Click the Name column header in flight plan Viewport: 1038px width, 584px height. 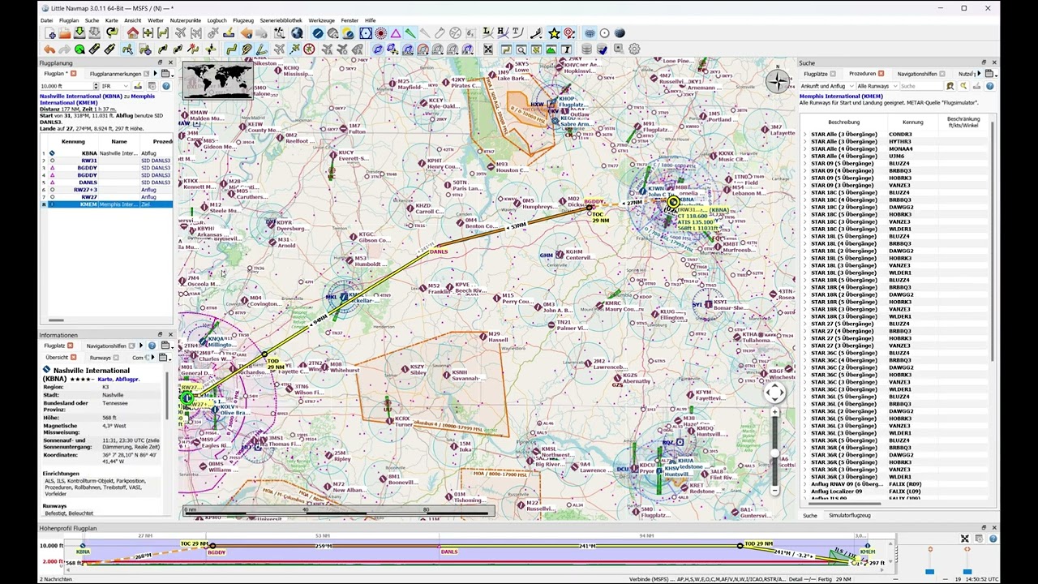119,142
